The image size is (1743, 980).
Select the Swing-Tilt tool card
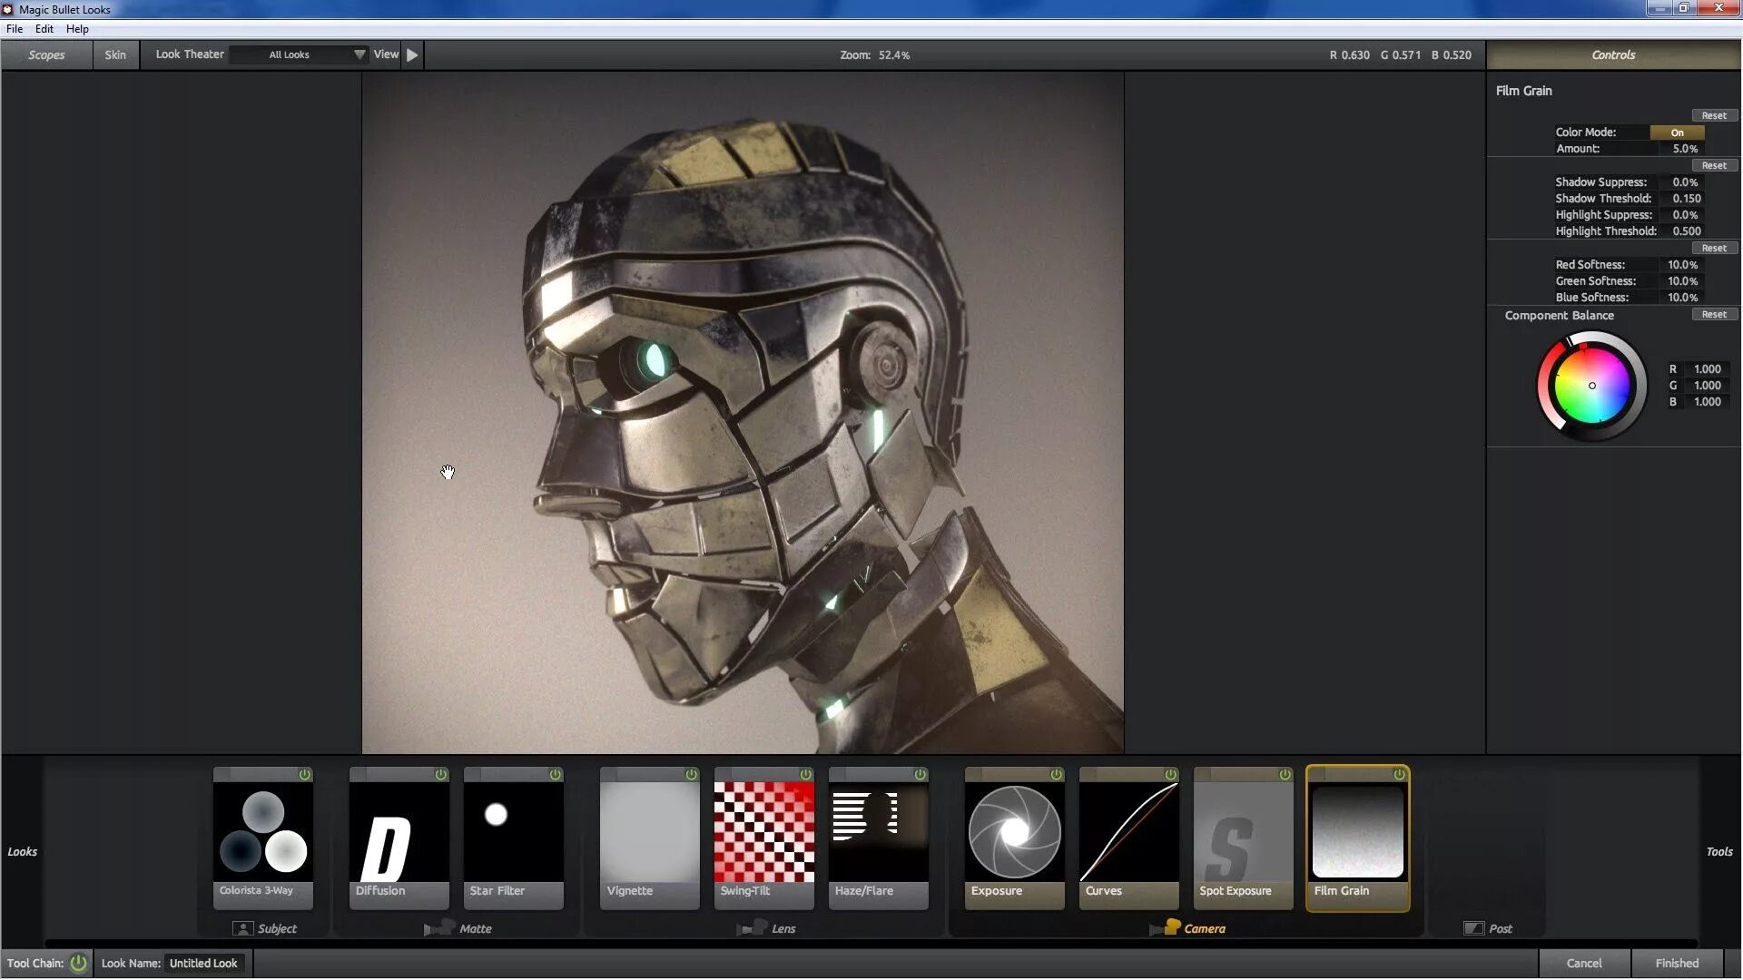click(764, 835)
